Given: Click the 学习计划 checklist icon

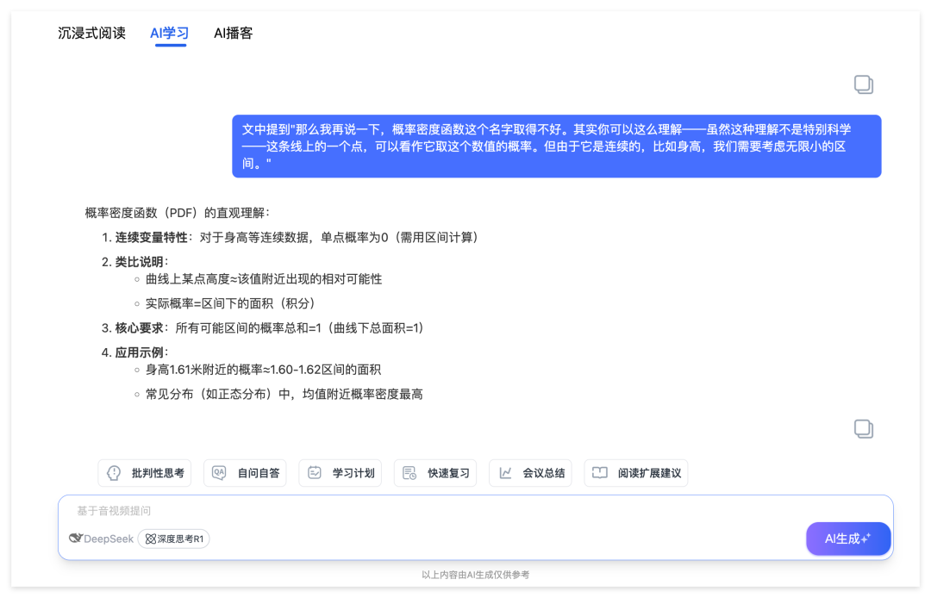Looking at the screenshot, I should pyautogui.click(x=314, y=472).
